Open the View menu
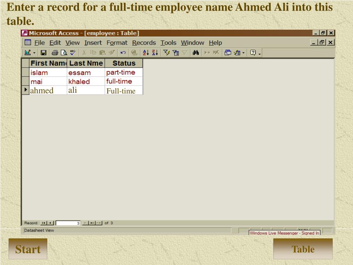The width and height of the screenshot is (353, 265). [72, 42]
